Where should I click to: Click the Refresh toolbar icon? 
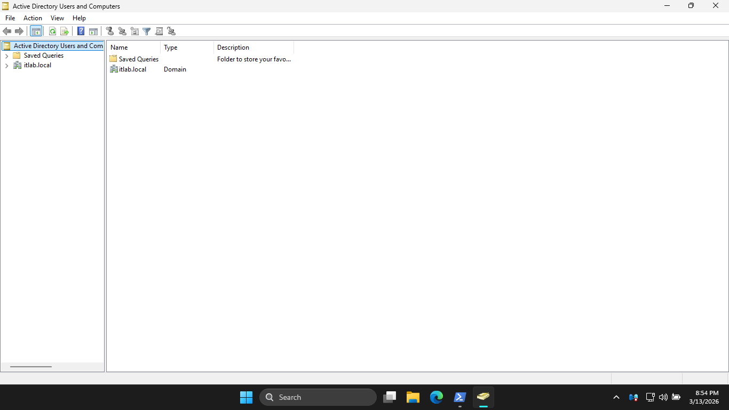coord(52,31)
